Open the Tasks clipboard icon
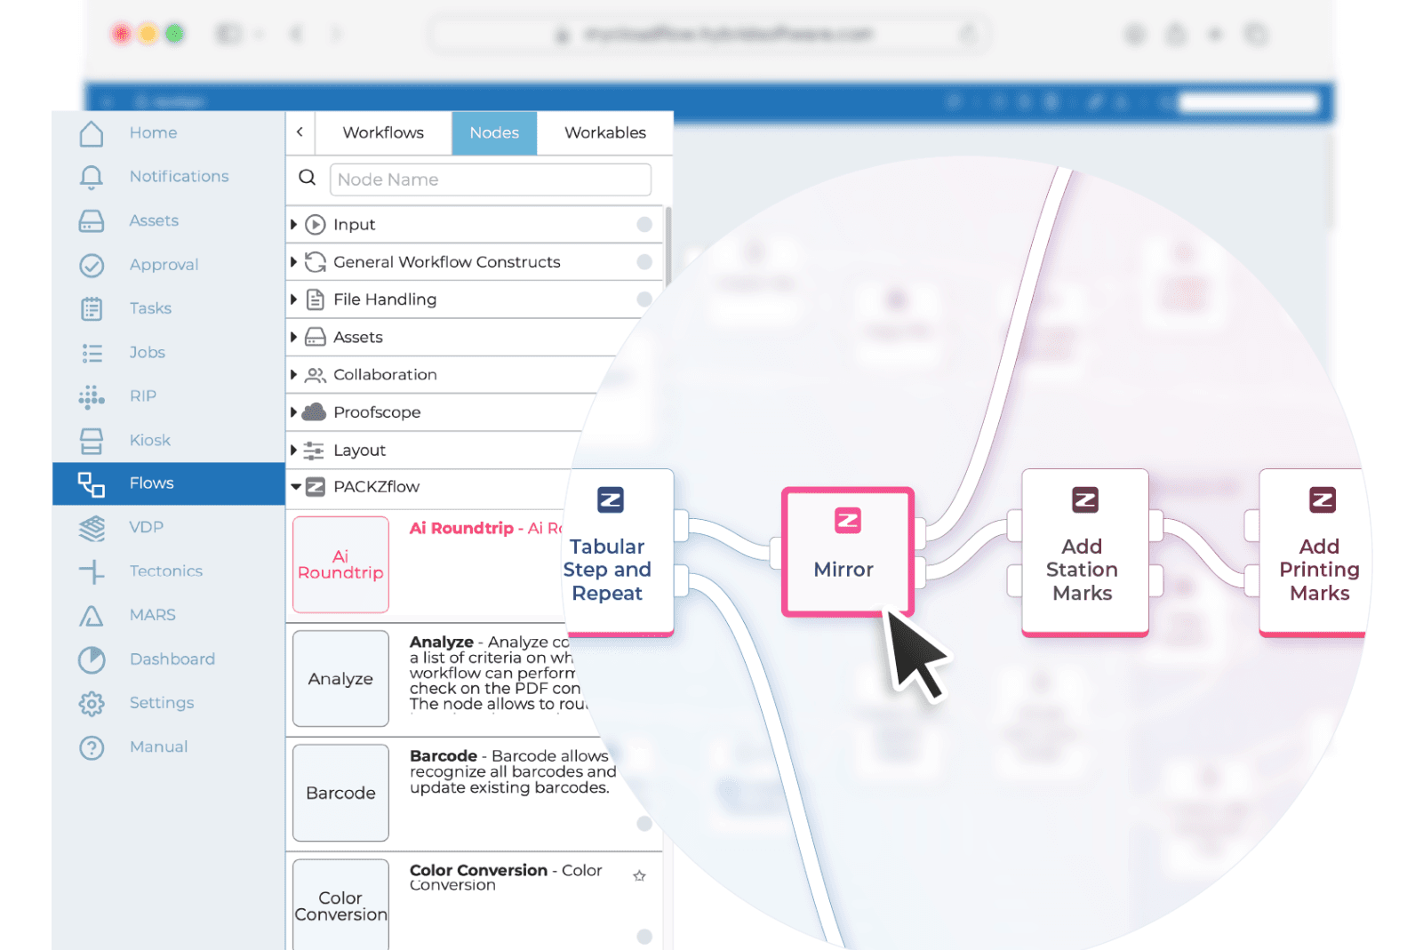The height and width of the screenshot is (950, 1423). click(x=92, y=308)
